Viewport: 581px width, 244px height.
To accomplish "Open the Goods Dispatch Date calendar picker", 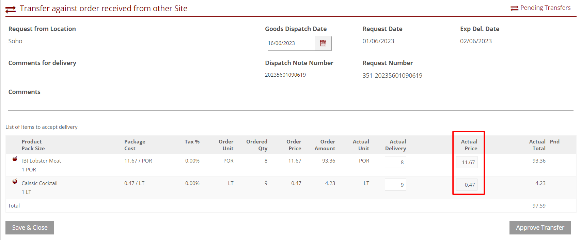I will (323, 43).
